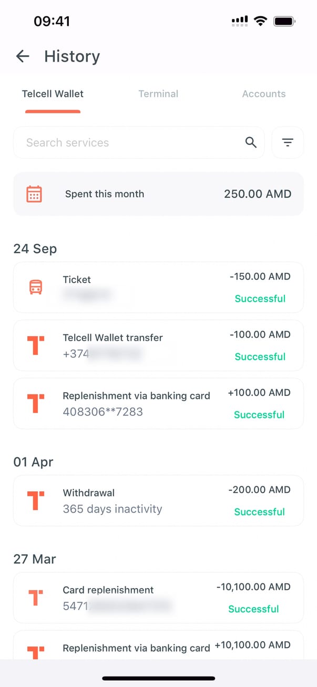
Task: Switch to the Accounts tab
Action: point(264,94)
